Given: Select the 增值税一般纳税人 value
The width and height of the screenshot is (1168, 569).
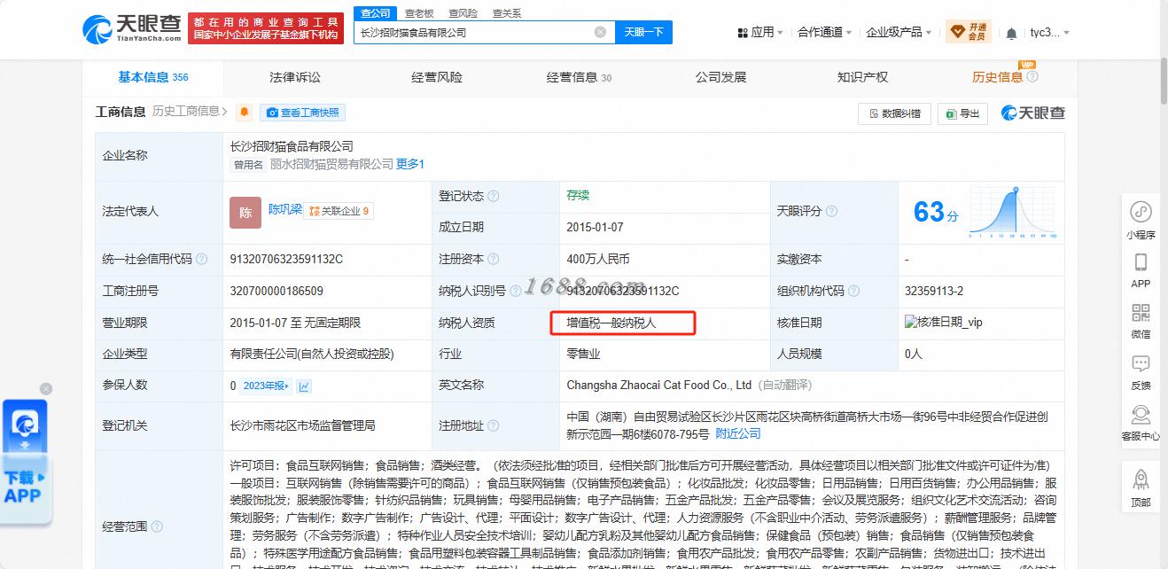Looking at the screenshot, I should pos(611,323).
